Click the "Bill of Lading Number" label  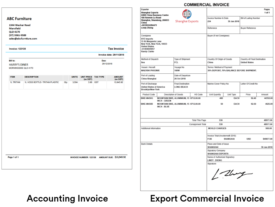click(250, 18)
